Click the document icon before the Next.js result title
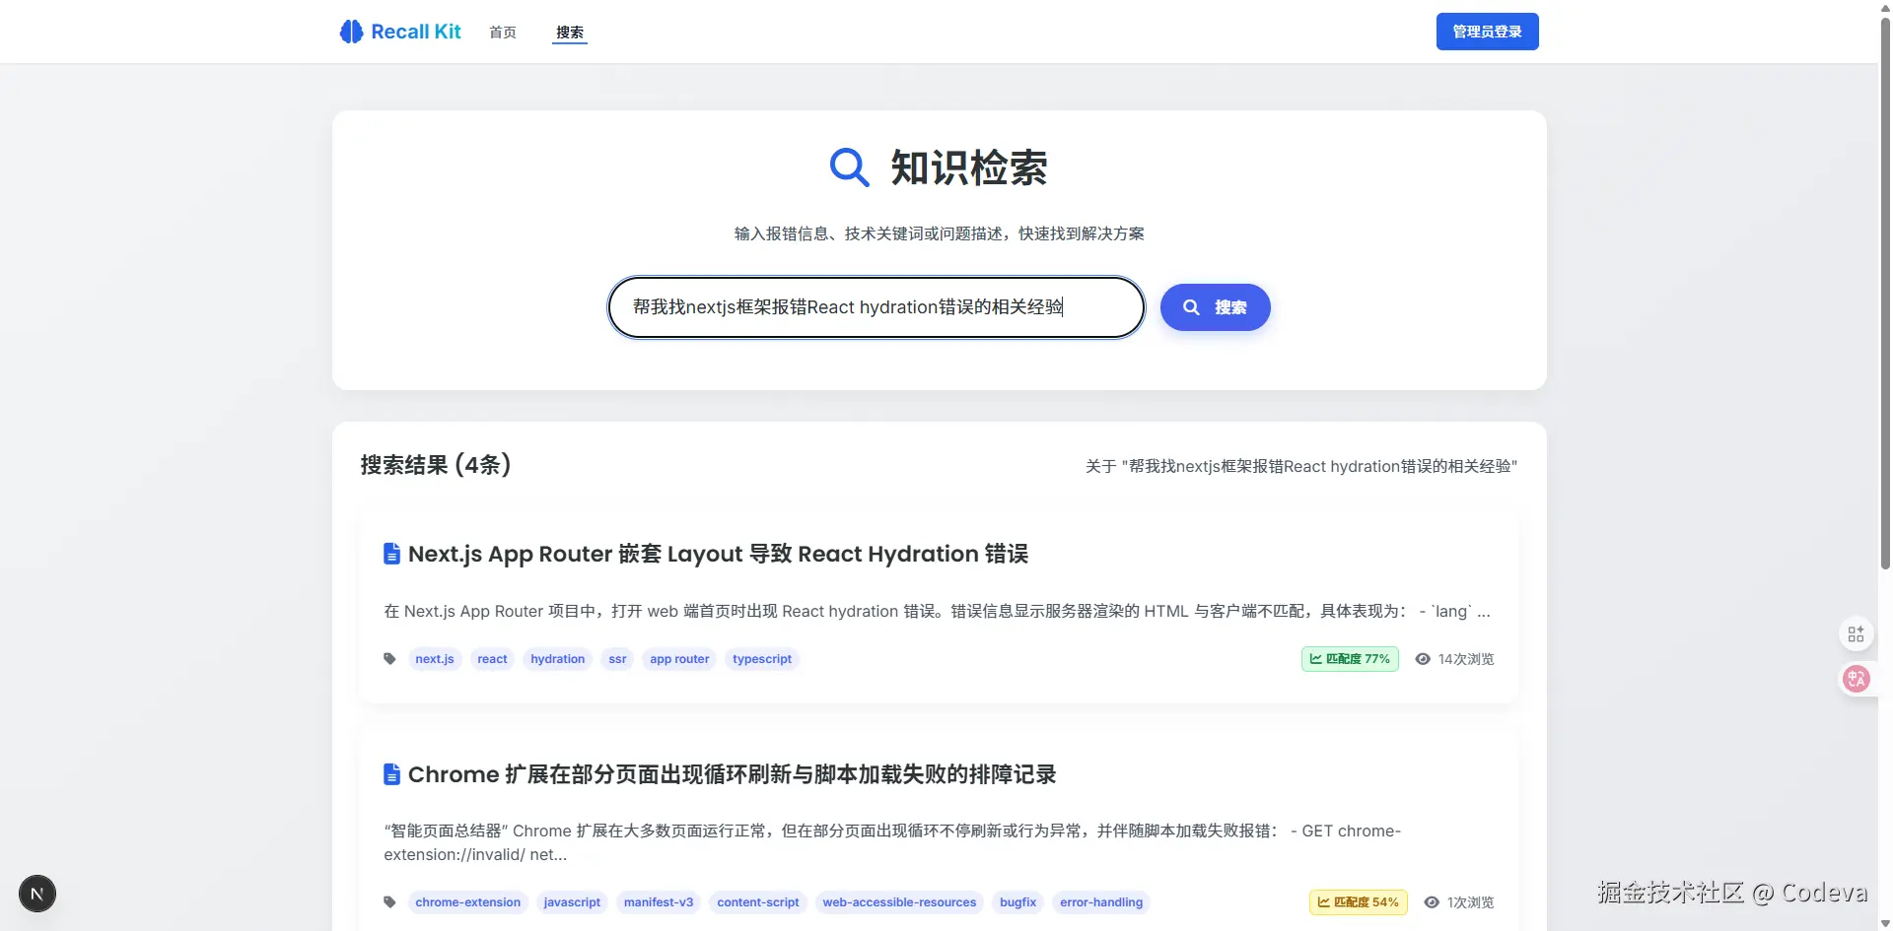 pyautogui.click(x=391, y=554)
